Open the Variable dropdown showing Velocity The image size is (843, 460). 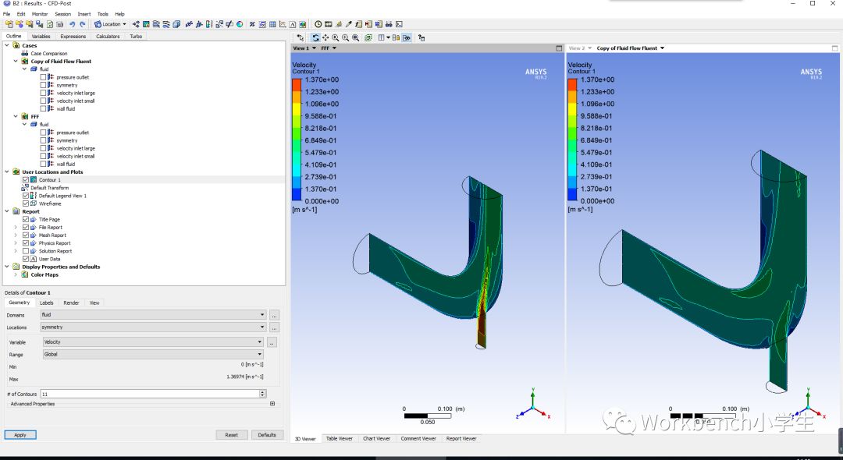point(153,342)
